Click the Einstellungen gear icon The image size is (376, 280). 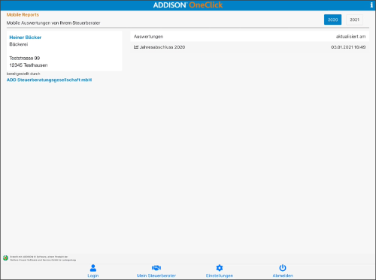coord(220,268)
